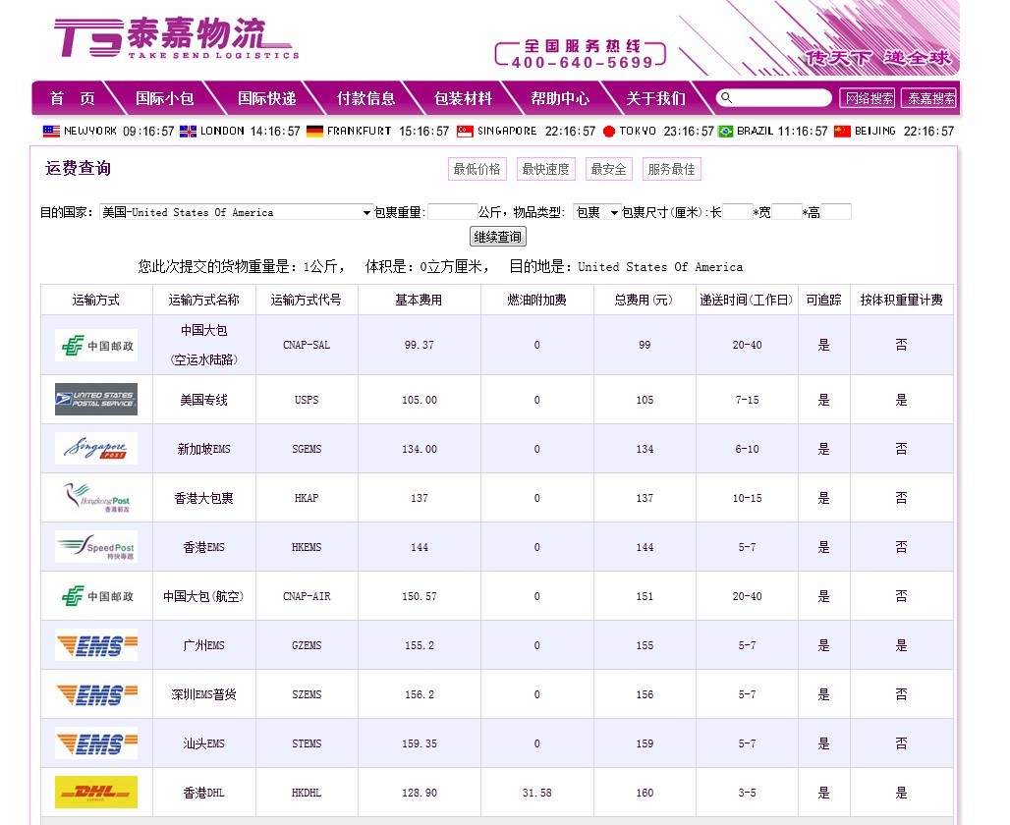Click the SpeedPost logo in HKEMS row
Image resolution: width=1010 pixels, height=825 pixels.
point(96,547)
